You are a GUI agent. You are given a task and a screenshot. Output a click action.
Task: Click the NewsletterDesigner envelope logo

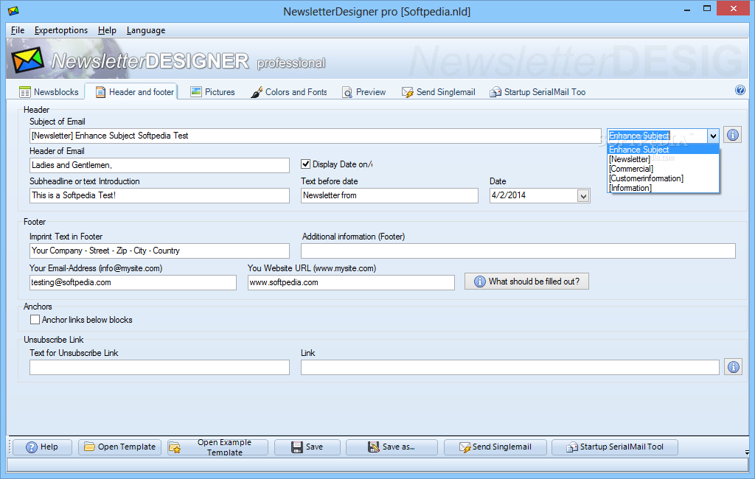point(27,60)
